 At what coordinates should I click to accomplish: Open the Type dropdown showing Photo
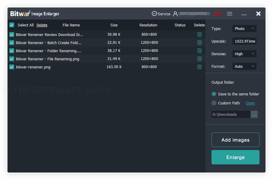[x=244, y=28]
